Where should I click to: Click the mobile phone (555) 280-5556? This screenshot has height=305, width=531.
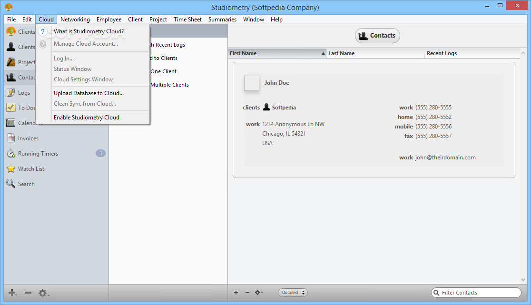click(x=433, y=127)
